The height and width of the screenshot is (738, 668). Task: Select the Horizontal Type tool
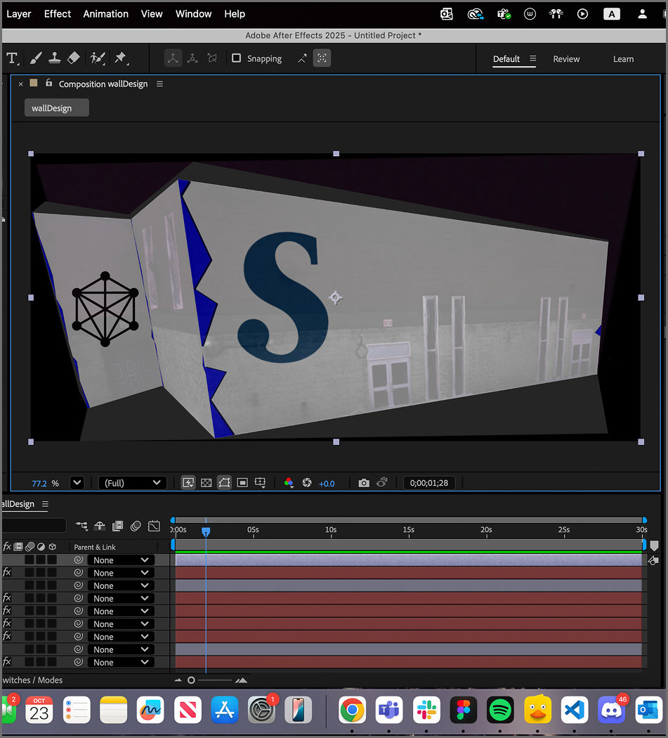click(13, 58)
